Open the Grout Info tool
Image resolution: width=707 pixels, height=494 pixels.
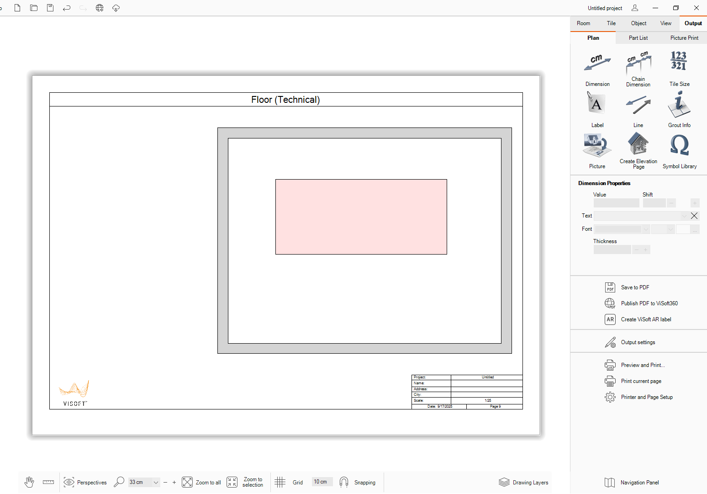tap(679, 105)
